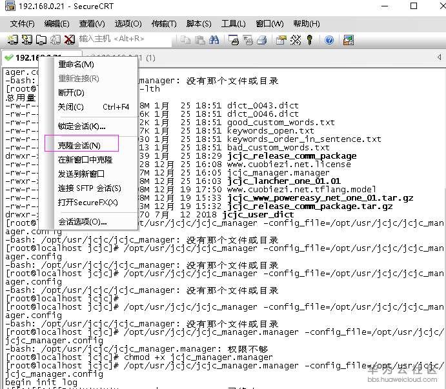Click the SecureCRT title bar app icon

(x=10, y=6)
